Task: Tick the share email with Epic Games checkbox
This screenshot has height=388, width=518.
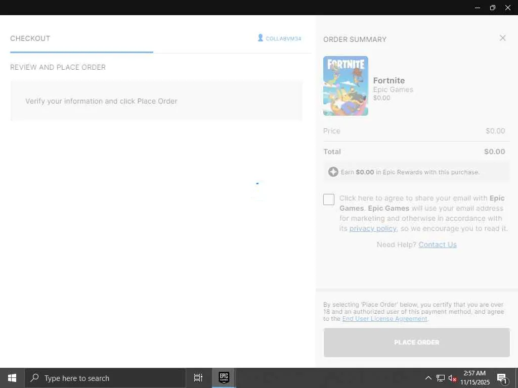Action: [x=329, y=199]
